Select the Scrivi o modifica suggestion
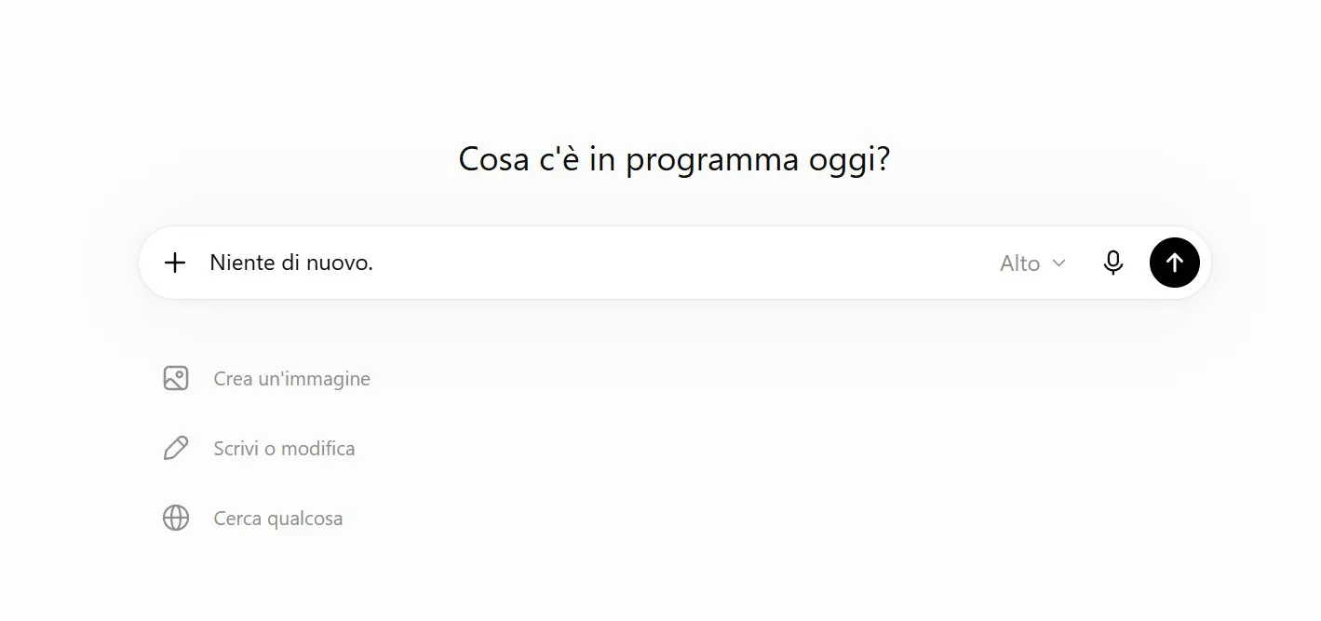This screenshot has width=1321, height=621. [x=259, y=448]
